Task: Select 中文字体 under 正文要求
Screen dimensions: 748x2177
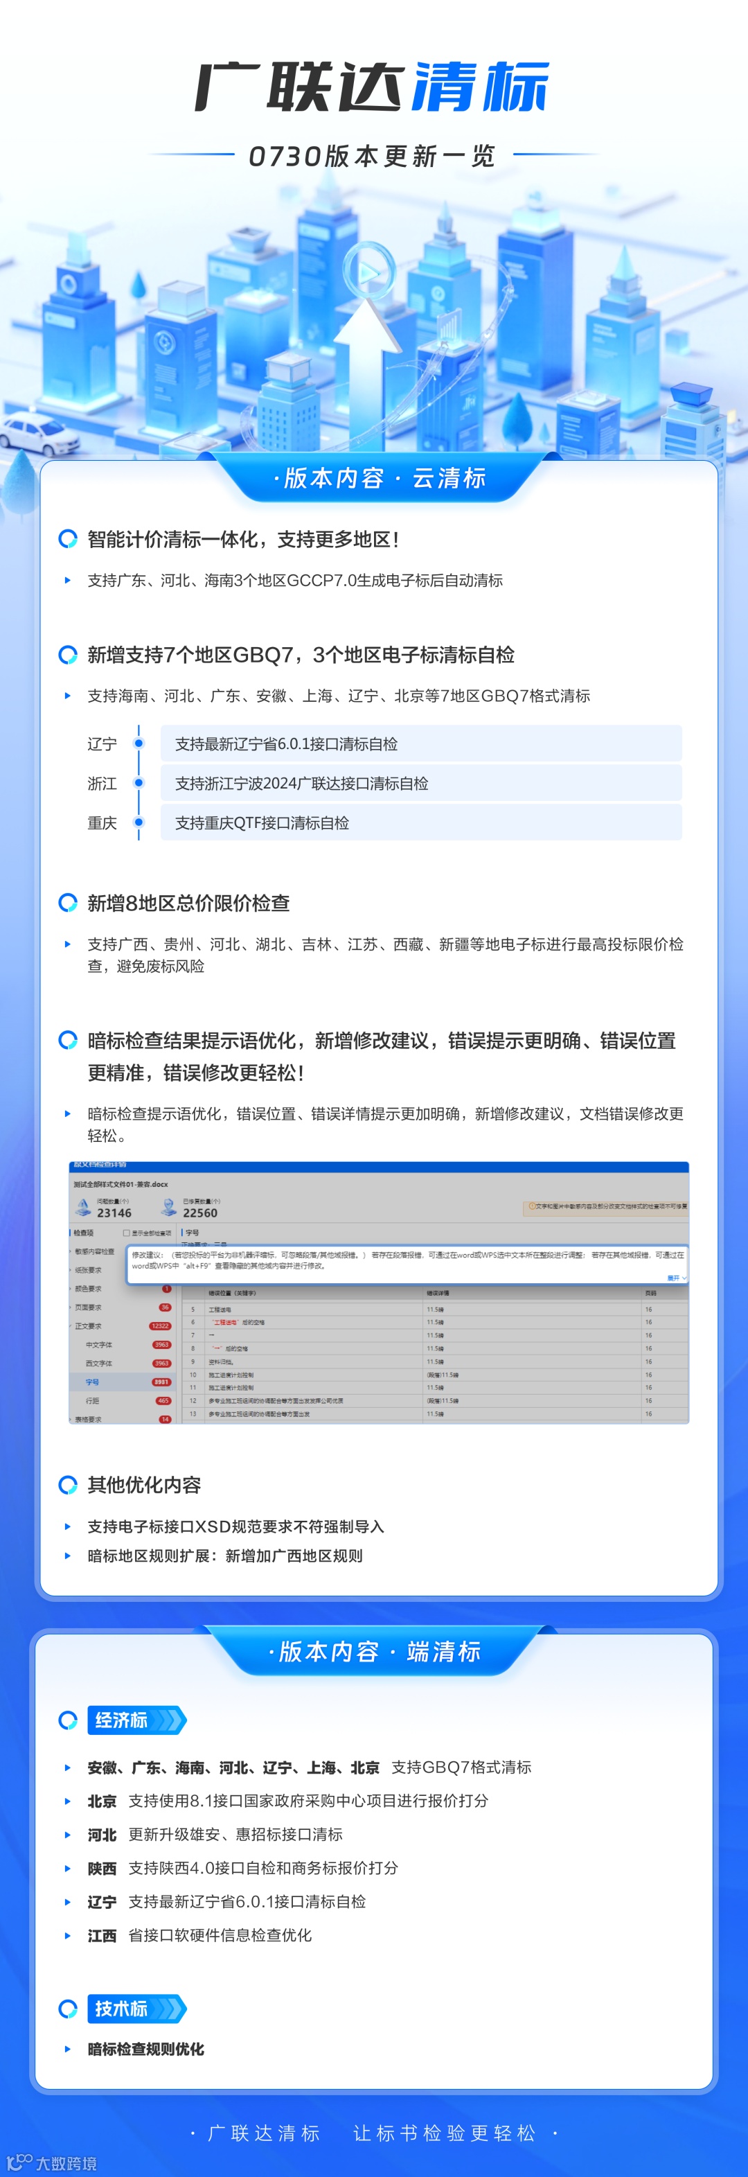Action: [98, 1345]
